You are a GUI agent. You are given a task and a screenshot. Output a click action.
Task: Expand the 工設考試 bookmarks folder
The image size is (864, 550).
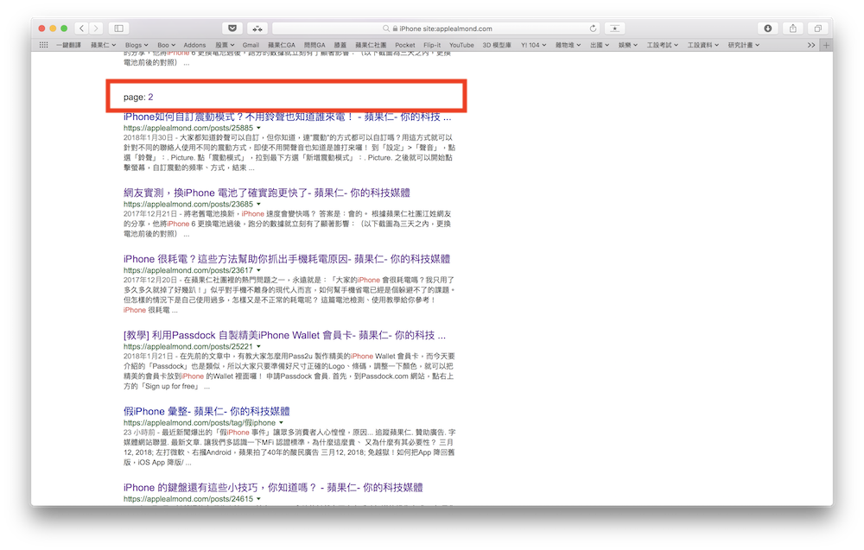point(663,45)
